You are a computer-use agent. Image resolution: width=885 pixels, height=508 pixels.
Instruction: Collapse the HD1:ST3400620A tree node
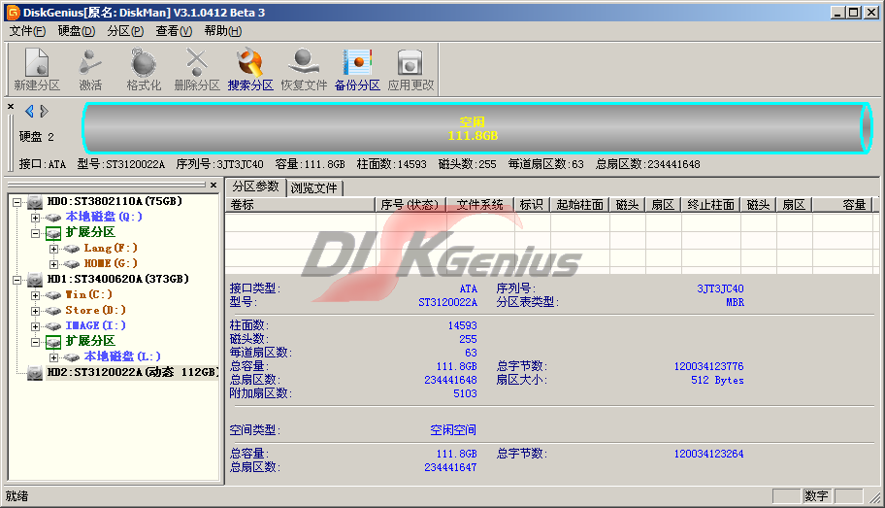click(x=16, y=280)
